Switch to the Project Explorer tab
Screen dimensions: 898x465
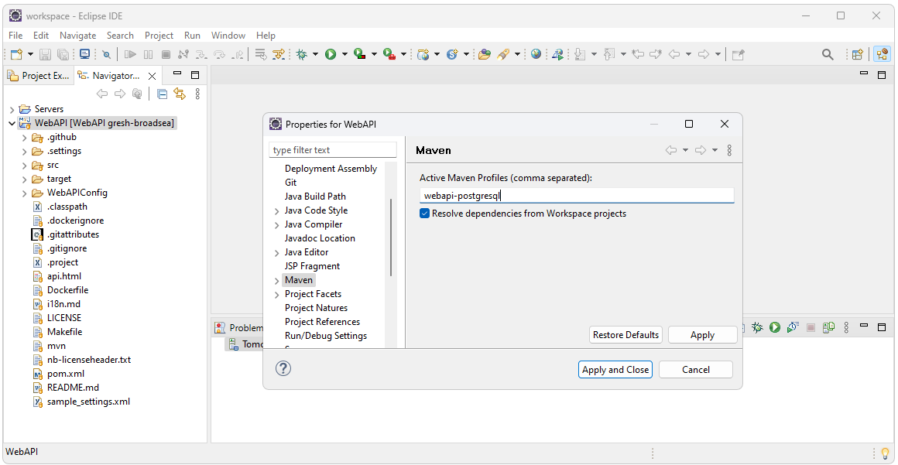39,76
